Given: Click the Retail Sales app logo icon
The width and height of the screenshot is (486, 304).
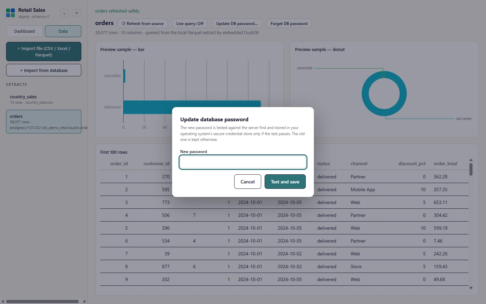Looking at the screenshot, I should coord(10,13).
